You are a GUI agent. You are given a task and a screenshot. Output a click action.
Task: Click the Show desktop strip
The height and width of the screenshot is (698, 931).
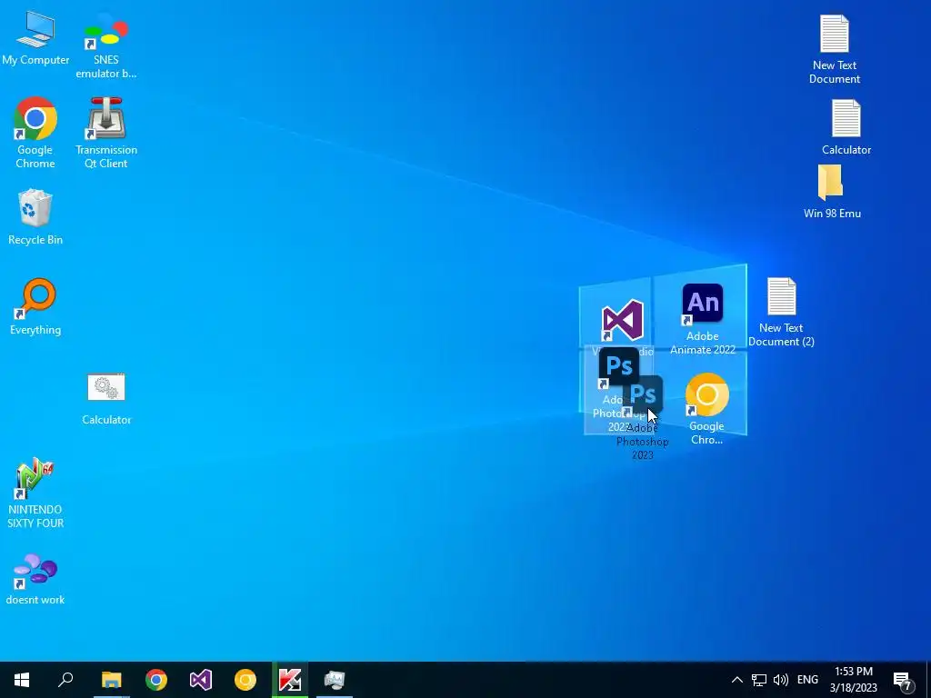[x=928, y=680]
